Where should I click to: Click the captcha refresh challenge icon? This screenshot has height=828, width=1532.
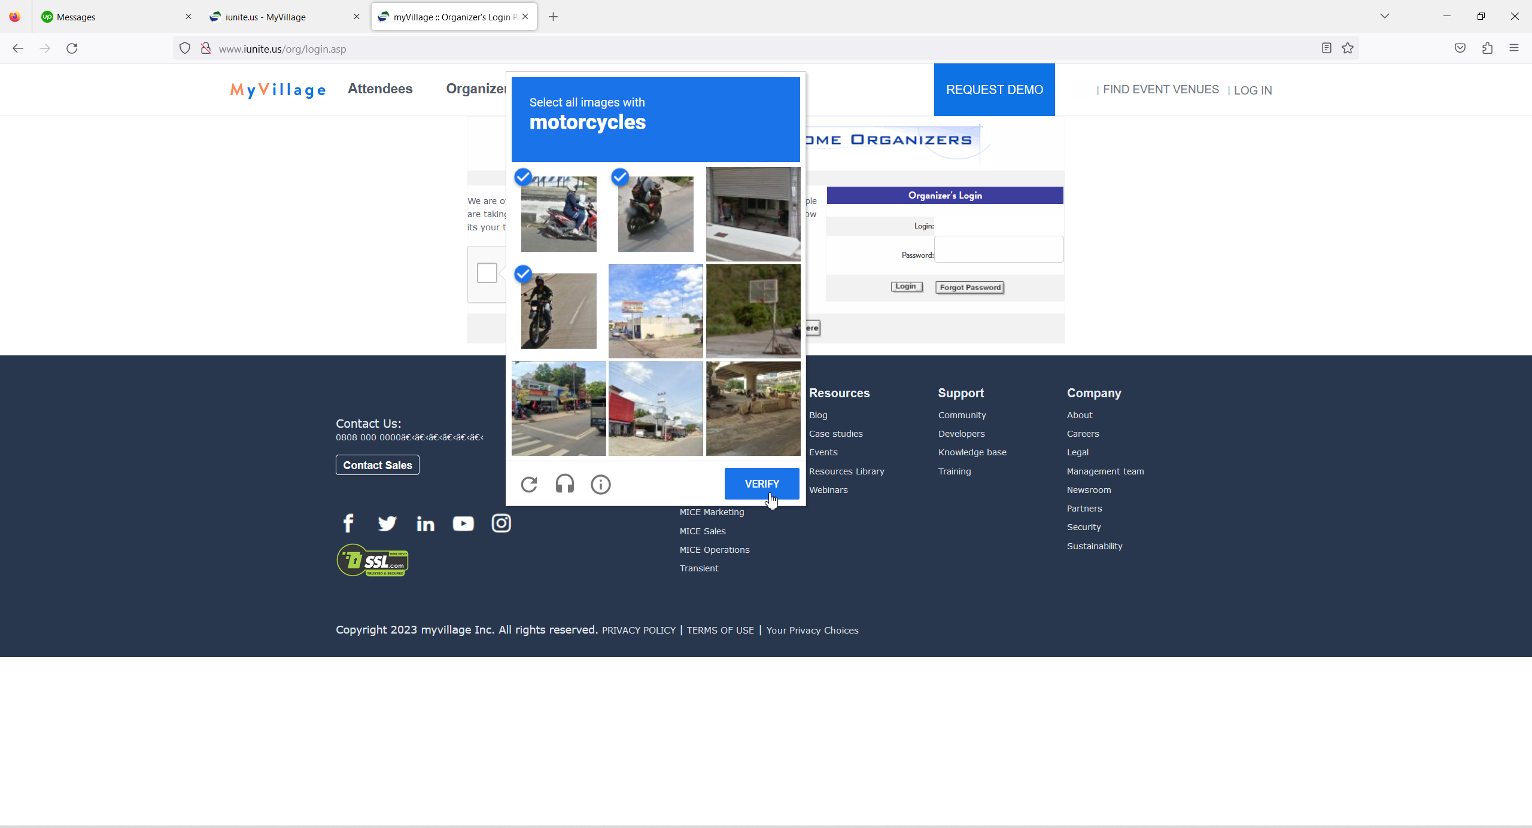tap(529, 484)
